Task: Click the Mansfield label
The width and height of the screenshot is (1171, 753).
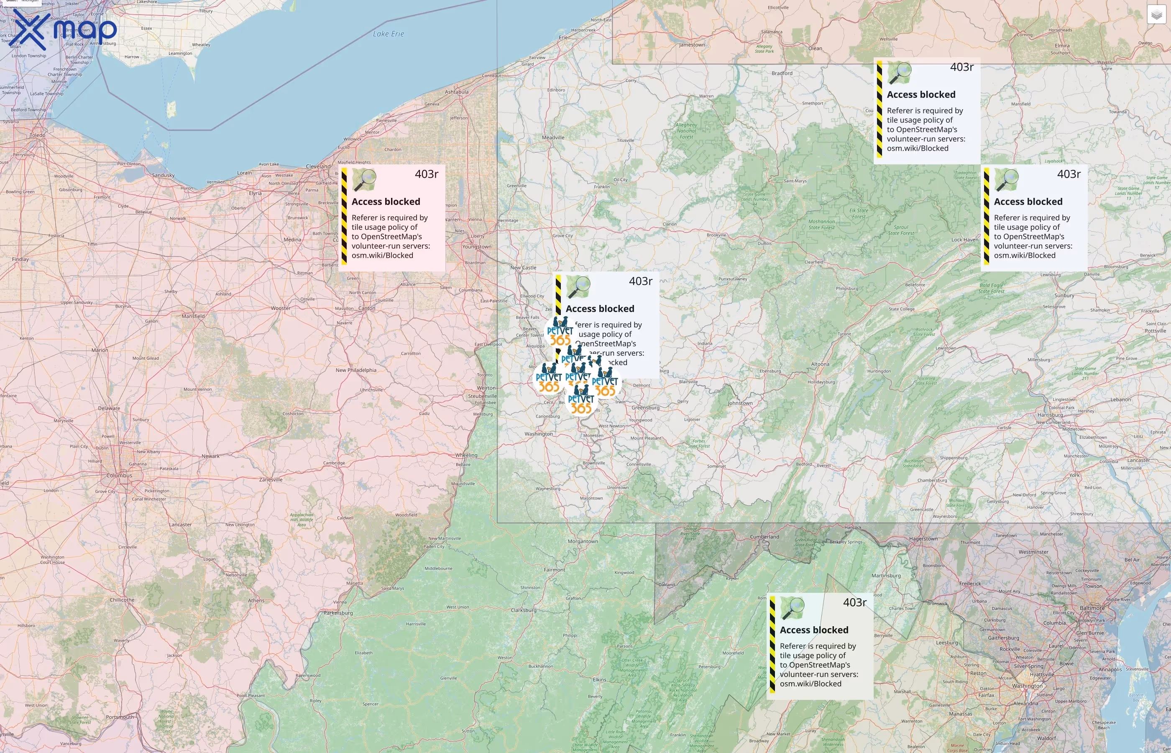Action: point(193,316)
